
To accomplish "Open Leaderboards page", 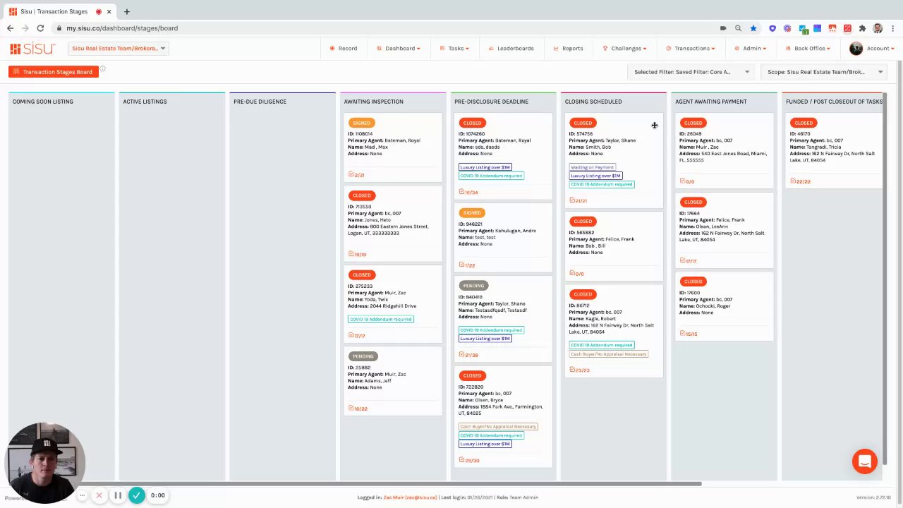I will [511, 49].
